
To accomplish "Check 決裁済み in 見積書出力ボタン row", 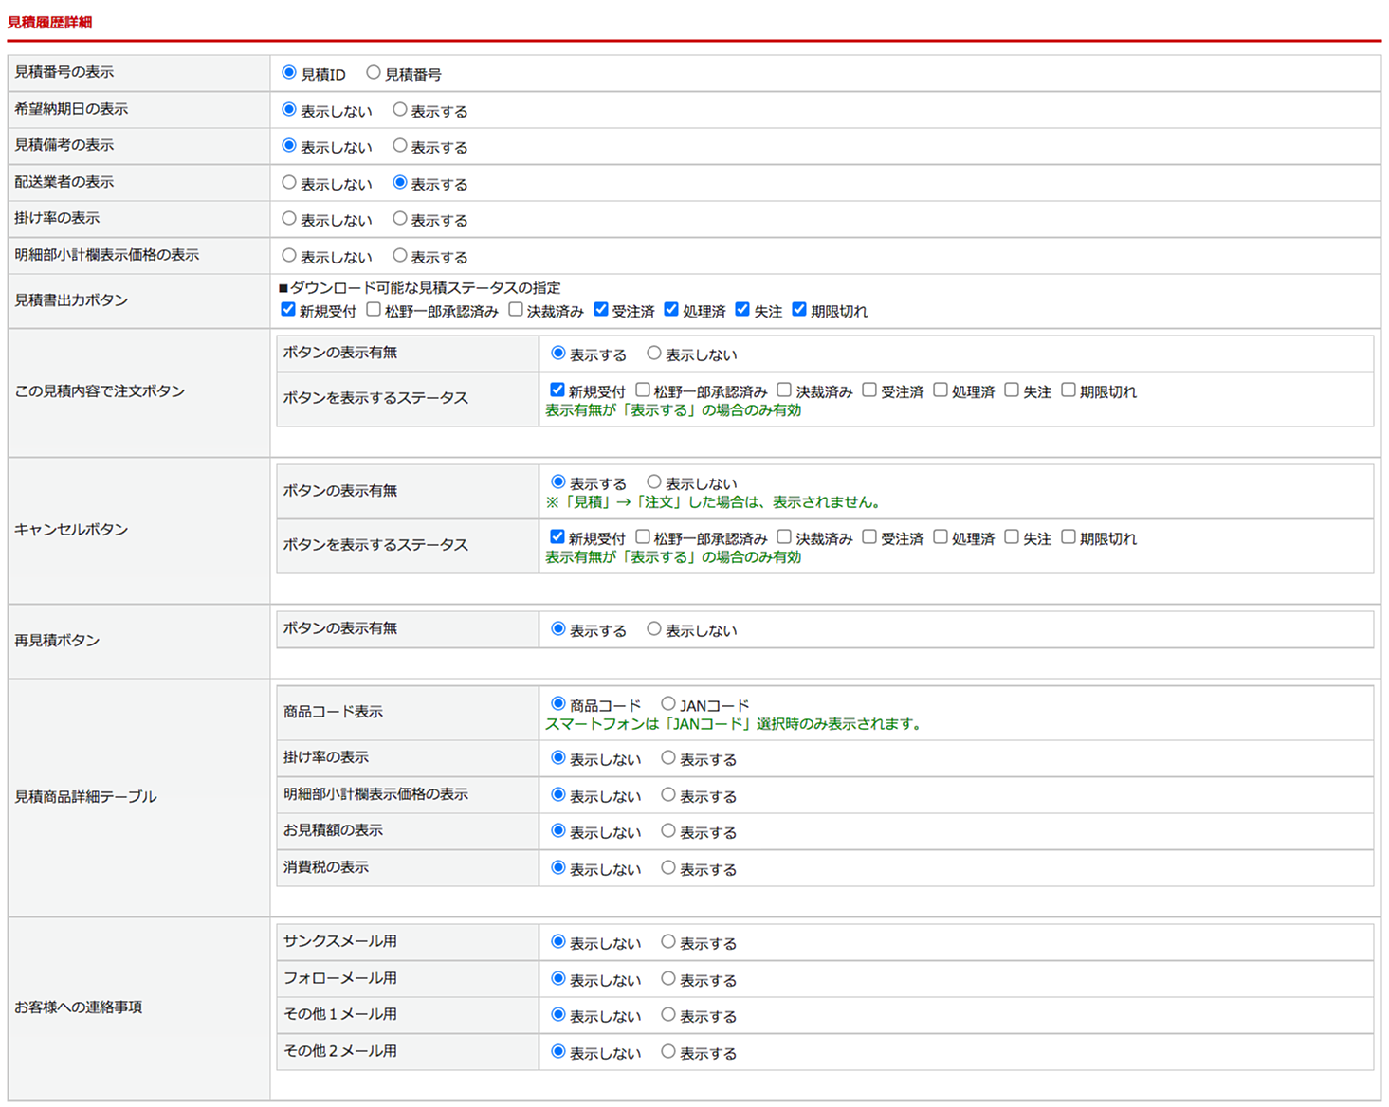I will pos(516,310).
